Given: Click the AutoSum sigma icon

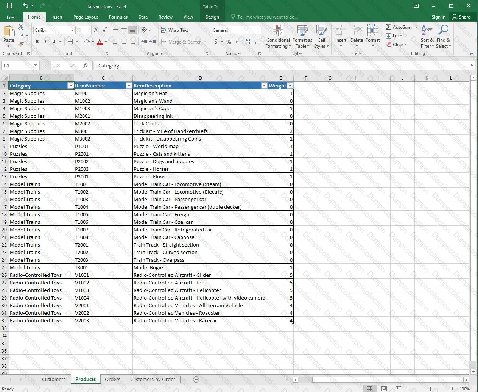Looking at the screenshot, I should point(389,27).
